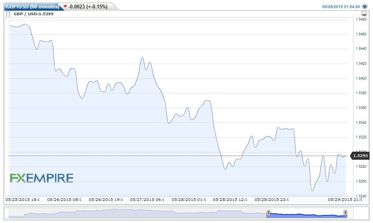This screenshot has width=373, height=223.
Task: Click the 05/28/2015 01:0 date label
Action: (x=189, y=199)
